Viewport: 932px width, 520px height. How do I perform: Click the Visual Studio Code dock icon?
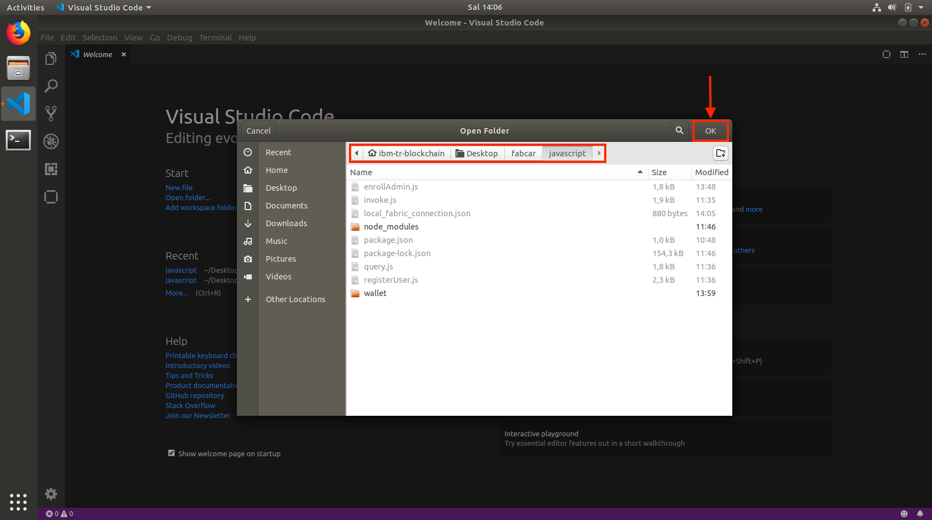[18, 104]
